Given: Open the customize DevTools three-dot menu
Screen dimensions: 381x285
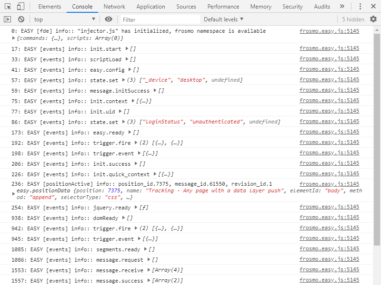Looking at the screenshot, I should point(361,6).
